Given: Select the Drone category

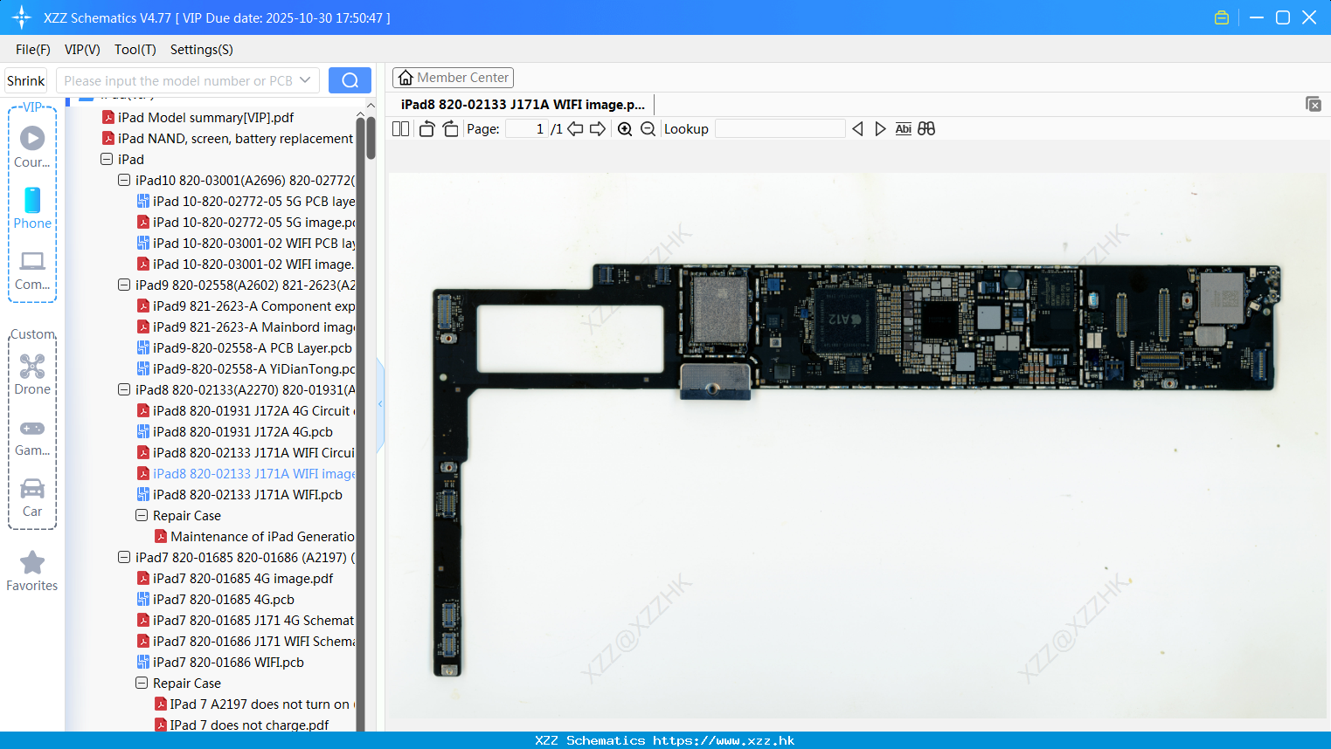Looking at the screenshot, I should (32, 374).
